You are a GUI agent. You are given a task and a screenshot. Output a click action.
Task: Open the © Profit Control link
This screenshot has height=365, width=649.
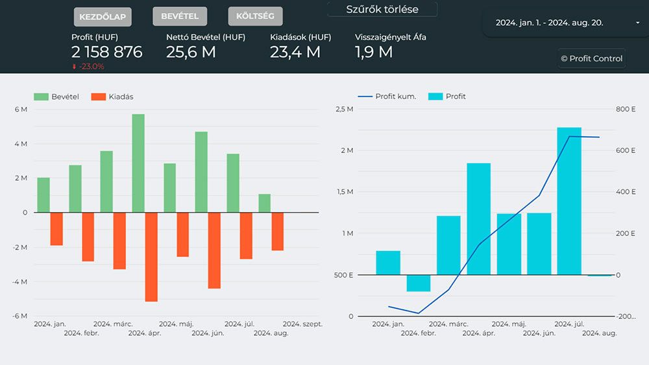click(x=591, y=58)
